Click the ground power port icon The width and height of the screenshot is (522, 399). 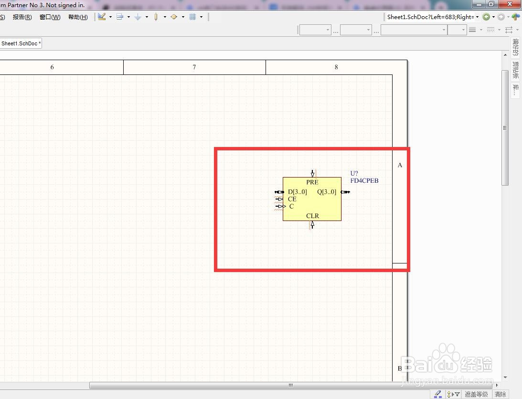click(x=138, y=17)
